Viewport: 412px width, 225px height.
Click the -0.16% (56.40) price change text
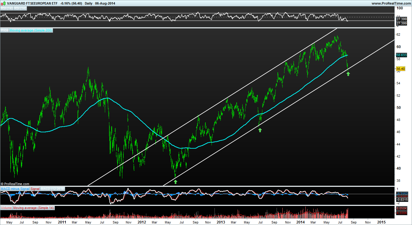pyautogui.click(x=71, y=3)
